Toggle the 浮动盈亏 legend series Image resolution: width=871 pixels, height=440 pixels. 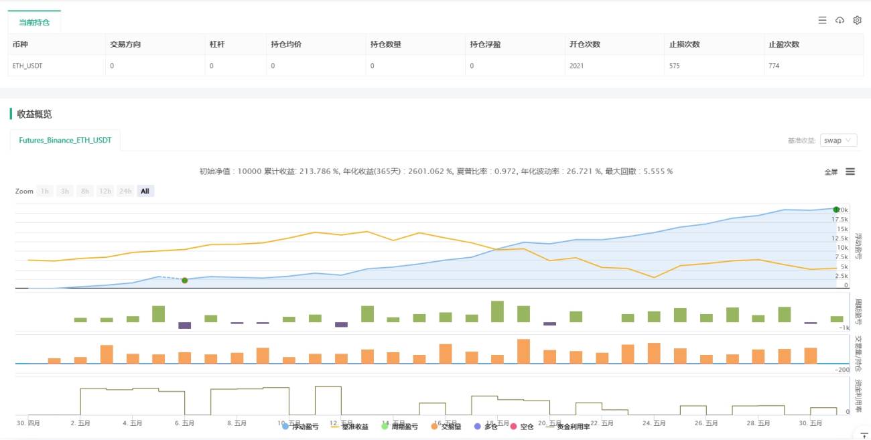point(300,426)
